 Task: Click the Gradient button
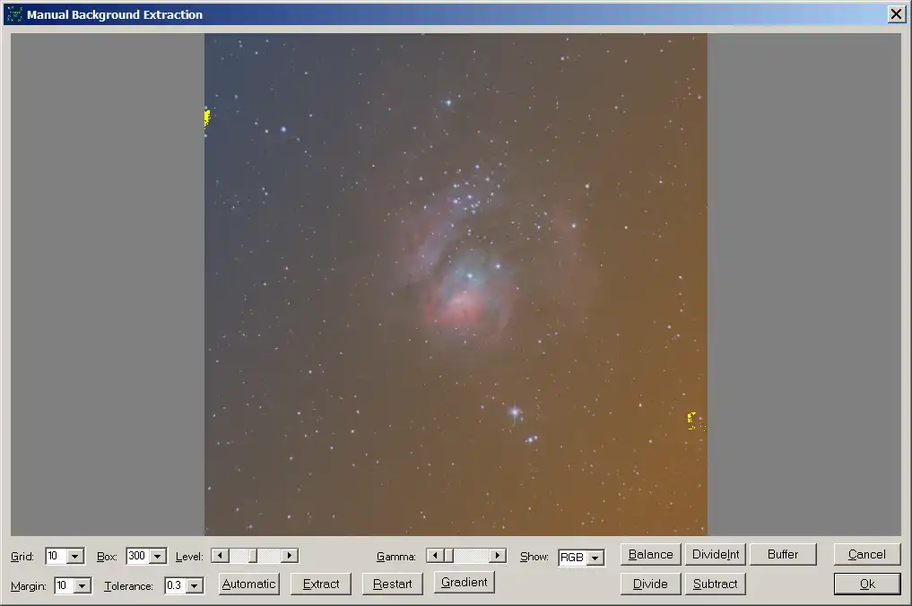tap(465, 582)
